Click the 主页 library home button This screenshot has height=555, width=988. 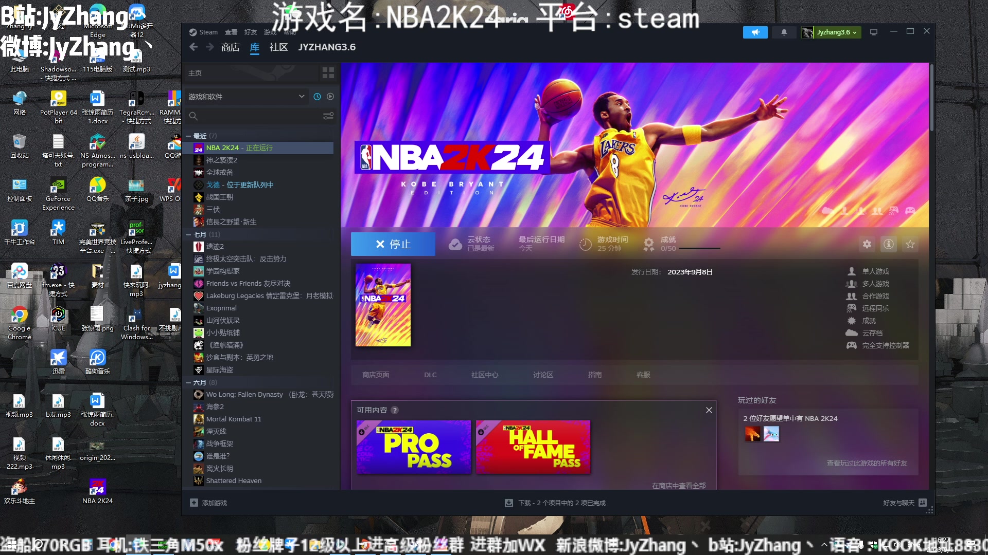[x=252, y=73]
